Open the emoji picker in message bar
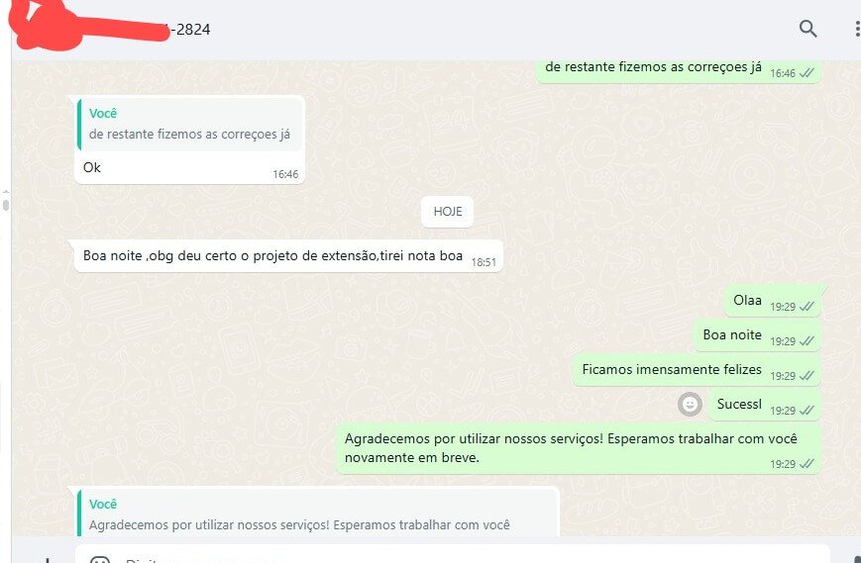Image resolution: width=861 pixels, height=563 pixels. point(100,560)
